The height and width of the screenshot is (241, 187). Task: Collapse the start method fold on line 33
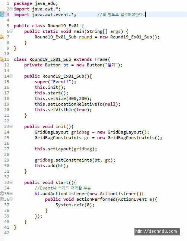(x=11, y=182)
